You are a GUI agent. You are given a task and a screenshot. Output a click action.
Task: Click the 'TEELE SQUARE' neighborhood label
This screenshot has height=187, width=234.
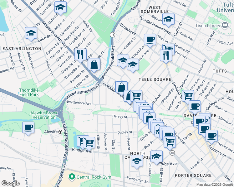coord(155,79)
